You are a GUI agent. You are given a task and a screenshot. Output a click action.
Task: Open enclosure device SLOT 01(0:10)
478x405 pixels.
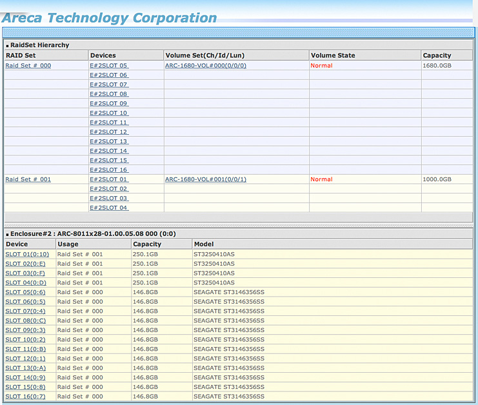tap(27, 254)
